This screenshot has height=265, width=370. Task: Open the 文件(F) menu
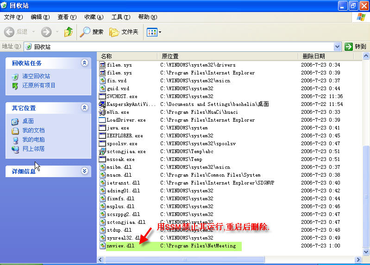click(13, 17)
